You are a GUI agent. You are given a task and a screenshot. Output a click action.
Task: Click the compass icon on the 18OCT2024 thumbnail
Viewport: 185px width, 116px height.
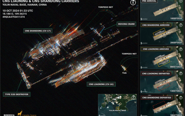click(181, 98)
